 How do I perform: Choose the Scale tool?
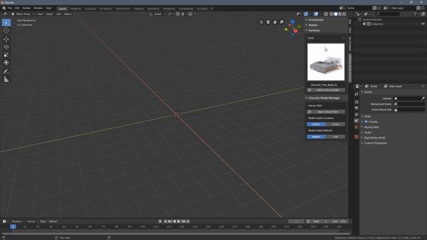coord(6,55)
